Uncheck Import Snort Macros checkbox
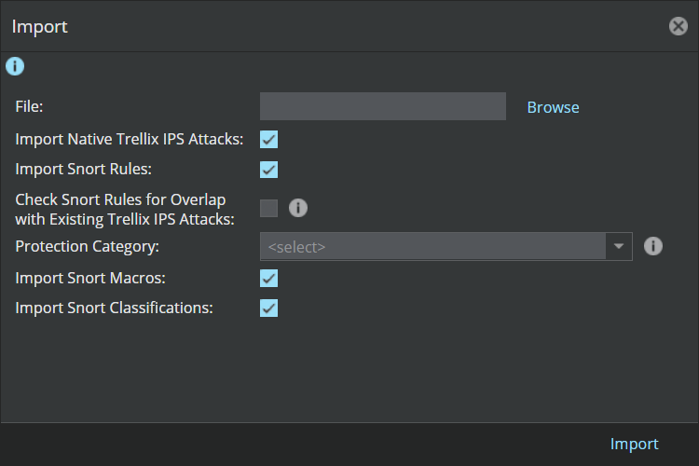 268,278
